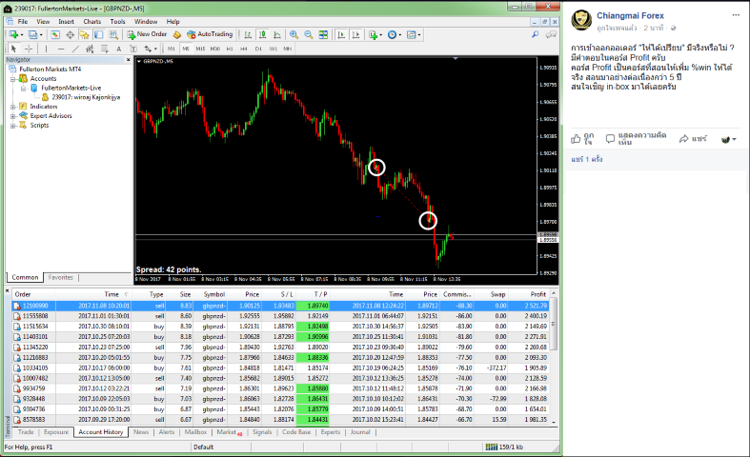Select the text label tool
The image size is (750, 457).
[x=133, y=49]
